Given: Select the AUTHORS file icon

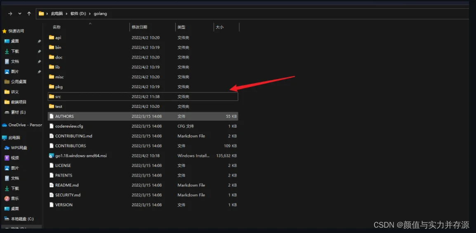Looking at the screenshot, I should (51, 116).
